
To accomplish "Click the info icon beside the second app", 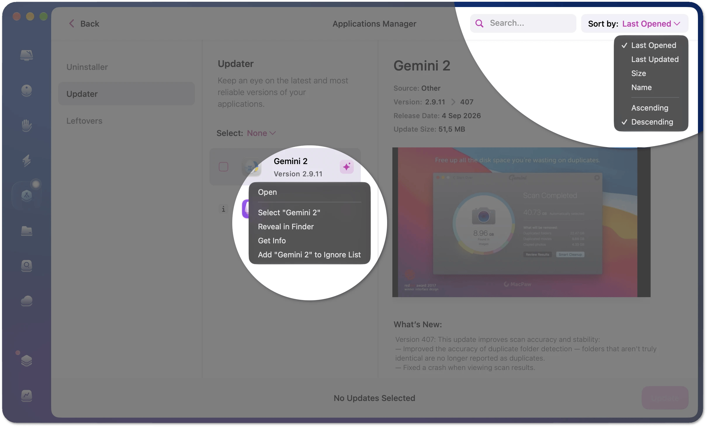I will point(223,209).
